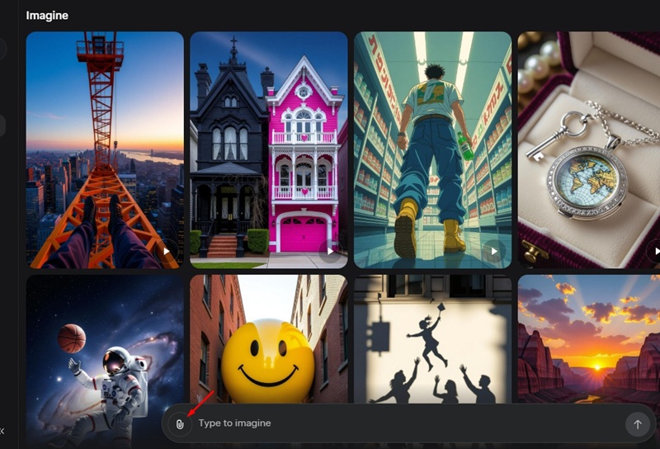Image resolution: width=660 pixels, height=449 pixels.
Task: Click the send arrow button
Action: point(637,424)
